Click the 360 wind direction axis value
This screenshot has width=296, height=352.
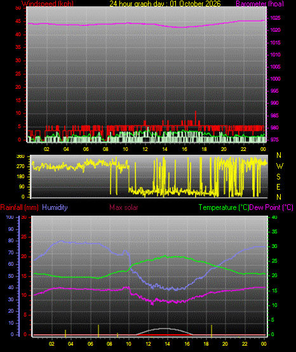coord(20,157)
